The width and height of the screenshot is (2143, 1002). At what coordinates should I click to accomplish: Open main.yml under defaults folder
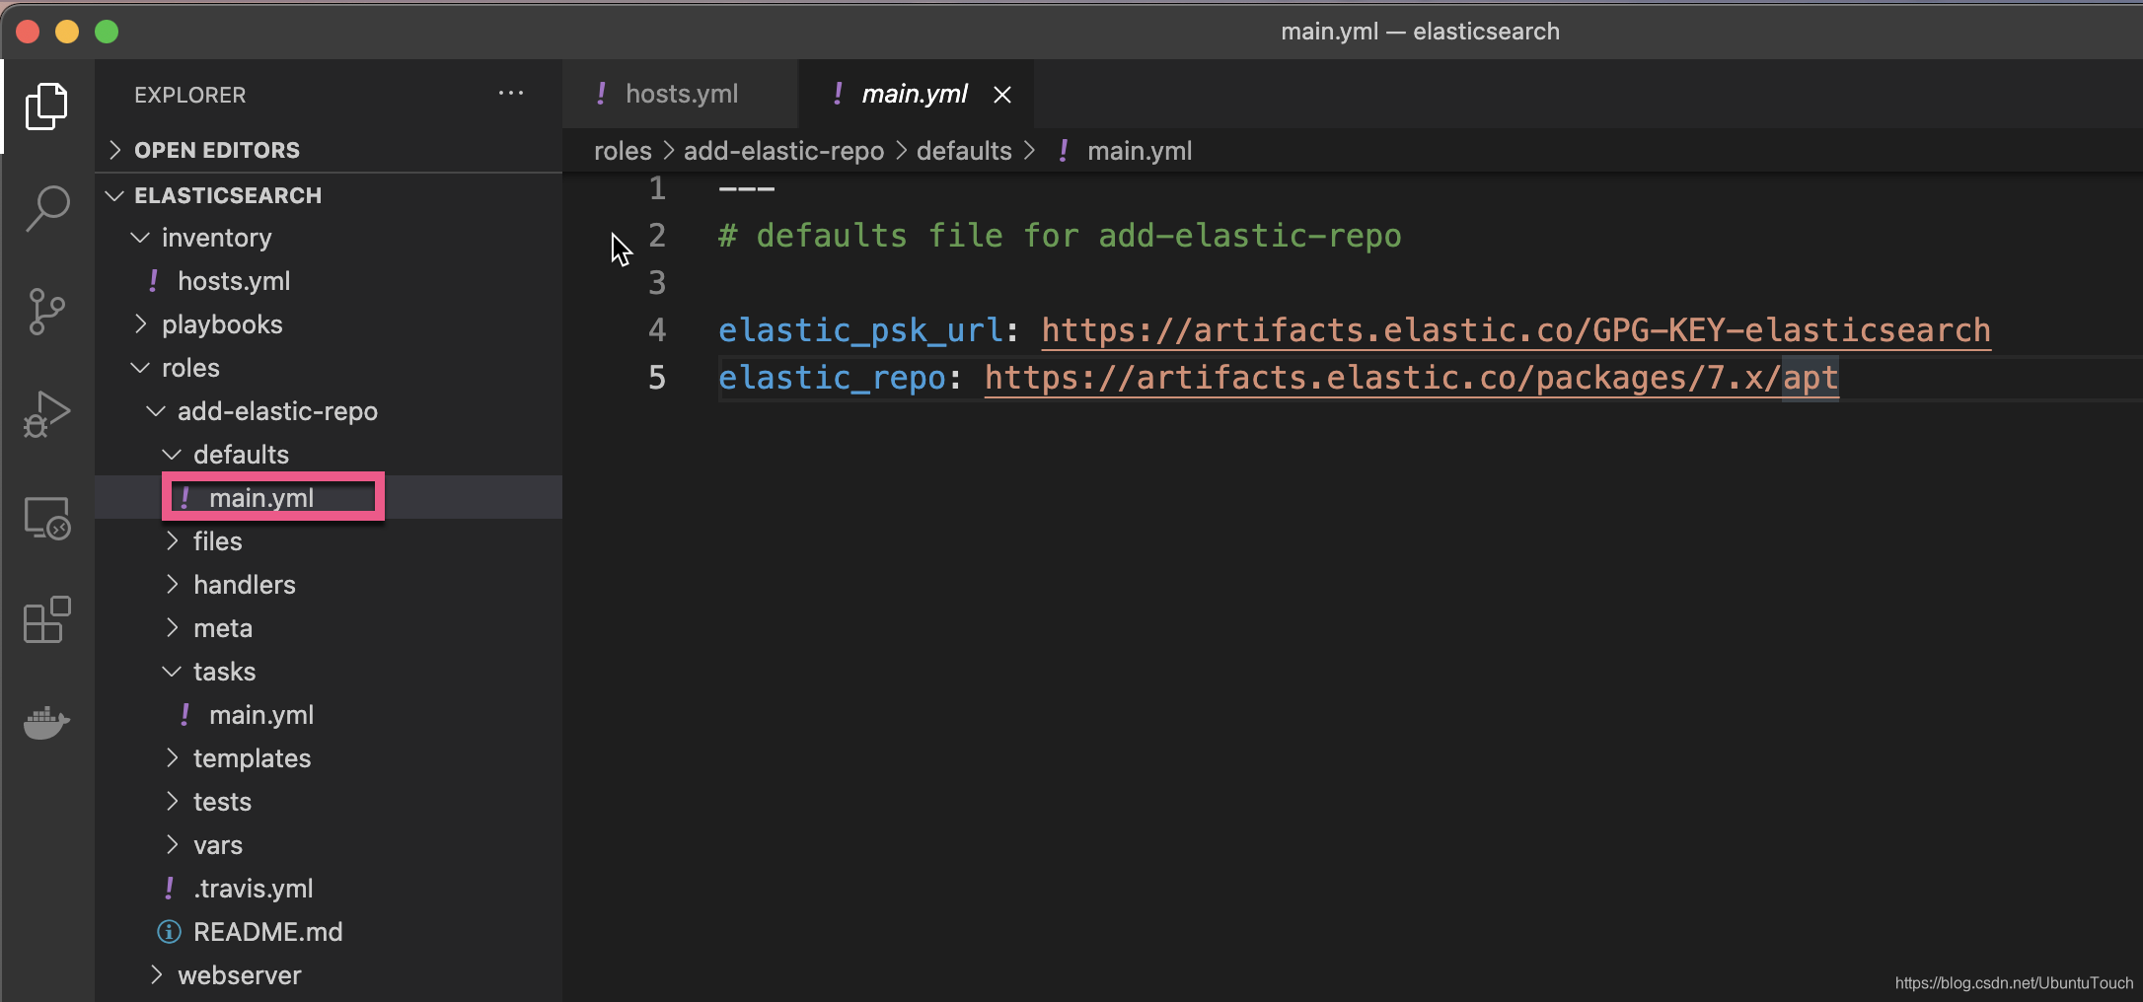click(x=329, y=498)
